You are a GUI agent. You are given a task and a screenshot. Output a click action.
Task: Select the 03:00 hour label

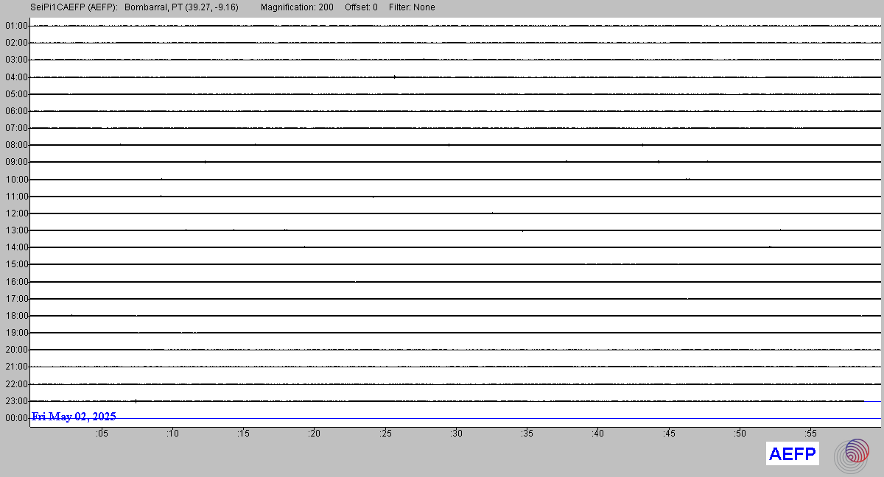pyautogui.click(x=16, y=60)
